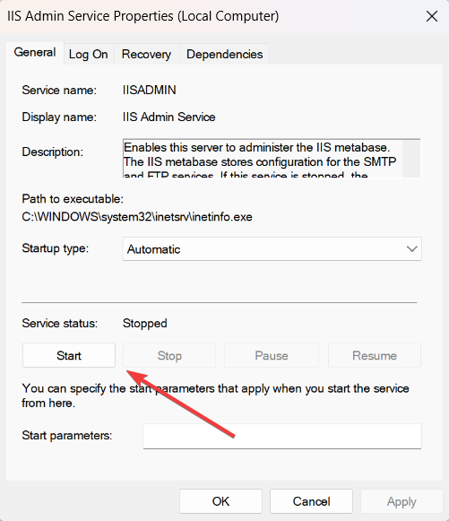Image resolution: width=449 pixels, height=521 pixels.
Task: Open the Dependencies tab
Action: tap(224, 54)
